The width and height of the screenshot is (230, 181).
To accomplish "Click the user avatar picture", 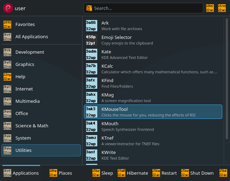I will point(8,8).
